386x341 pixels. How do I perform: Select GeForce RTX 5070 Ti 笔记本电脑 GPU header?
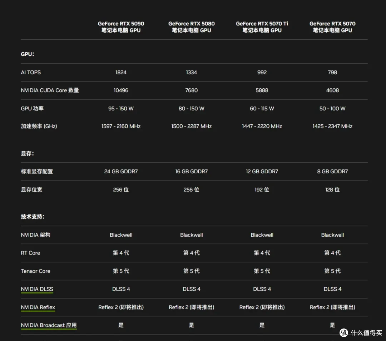262,27
